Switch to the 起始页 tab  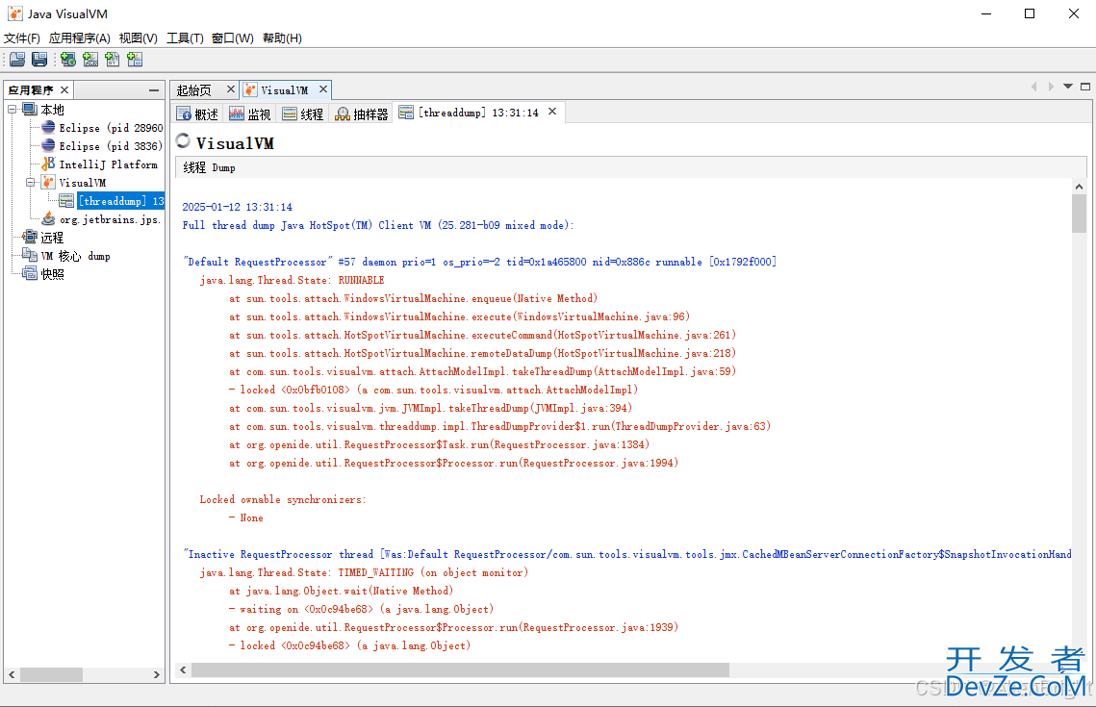[194, 90]
